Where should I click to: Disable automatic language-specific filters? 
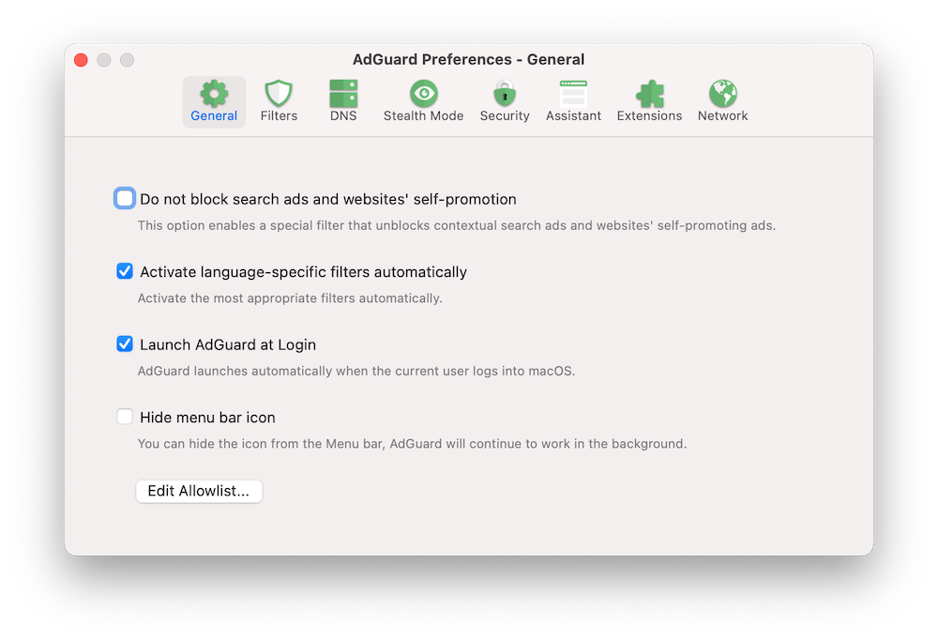tap(125, 271)
